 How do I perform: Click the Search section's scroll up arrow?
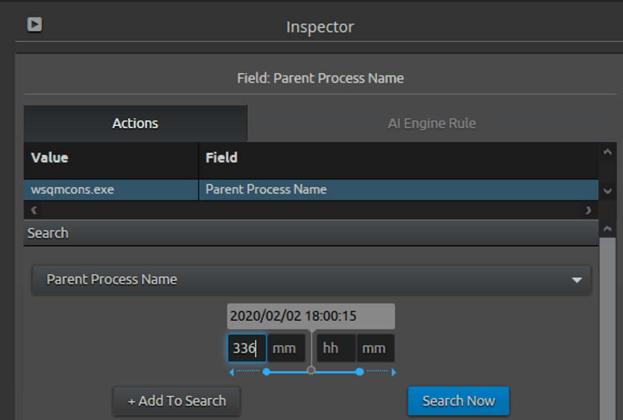tap(607, 229)
